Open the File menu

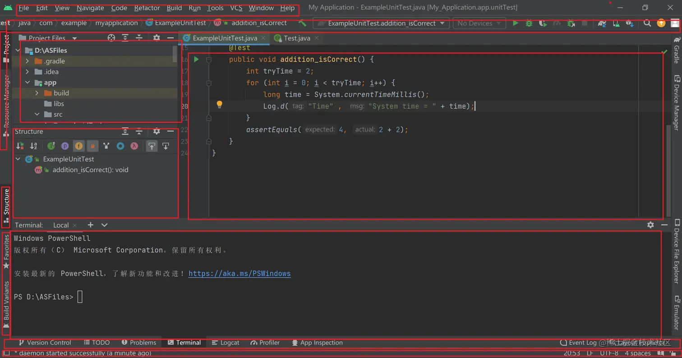click(23, 8)
